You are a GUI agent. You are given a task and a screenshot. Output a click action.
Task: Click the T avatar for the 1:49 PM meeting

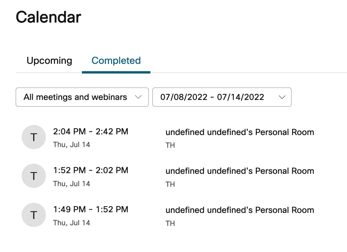[33, 215]
